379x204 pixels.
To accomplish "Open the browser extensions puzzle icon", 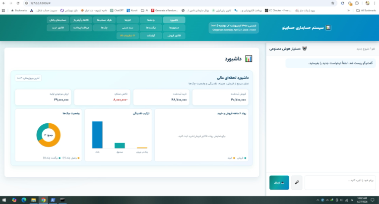I will [x=357, y=3].
